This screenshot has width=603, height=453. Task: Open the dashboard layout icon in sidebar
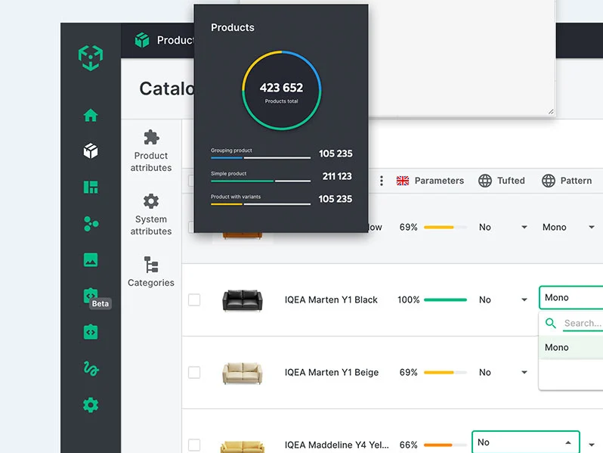click(91, 188)
